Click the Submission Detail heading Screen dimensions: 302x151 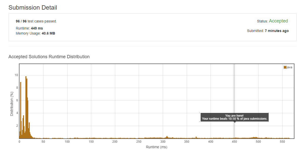tap(33, 8)
